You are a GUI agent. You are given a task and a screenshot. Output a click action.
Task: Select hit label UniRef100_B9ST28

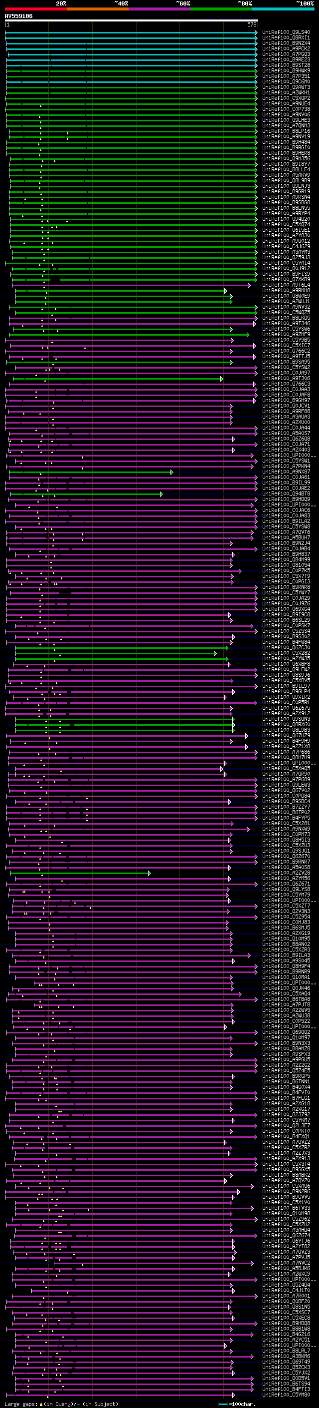[x=286, y=65]
